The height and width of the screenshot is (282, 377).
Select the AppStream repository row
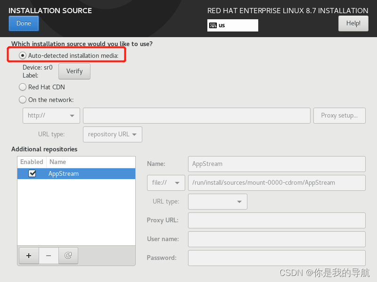coord(76,173)
